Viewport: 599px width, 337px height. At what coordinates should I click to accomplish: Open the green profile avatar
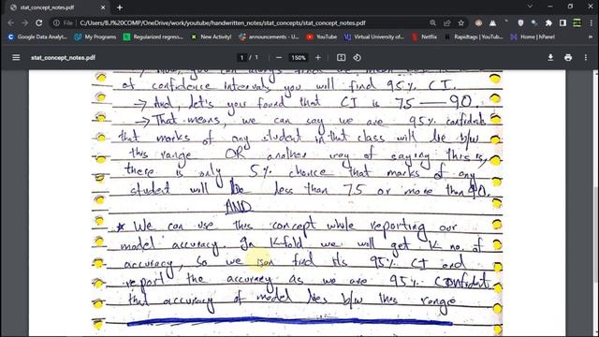tap(577, 22)
